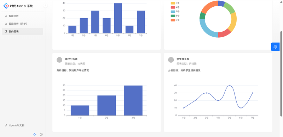Click the blue four-dot icon at the sidebar bottom

[35, 134]
